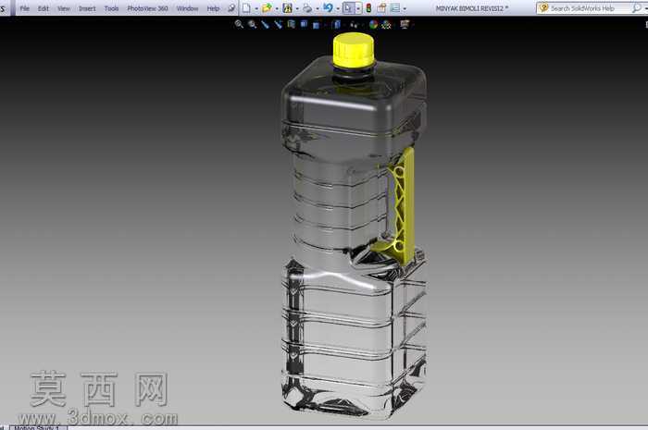Screen dimensions: 648x430
Task: Save the document with Save icon
Action: click(x=288, y=8)
